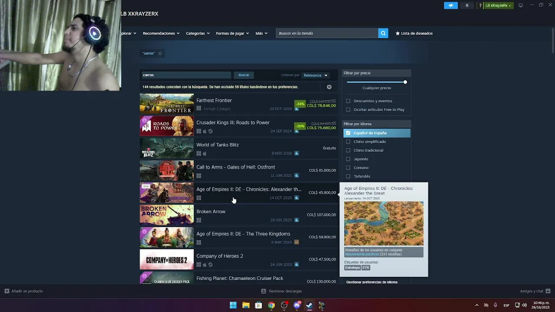Open Windows Start button in taskbar
The height and width of the screenshot is (312, 555).
(233, 305)
